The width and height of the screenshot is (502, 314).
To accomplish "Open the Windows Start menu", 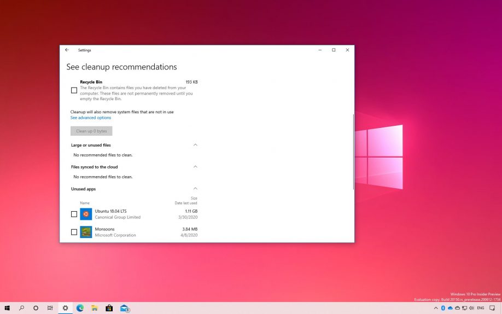I will point(7,308).
